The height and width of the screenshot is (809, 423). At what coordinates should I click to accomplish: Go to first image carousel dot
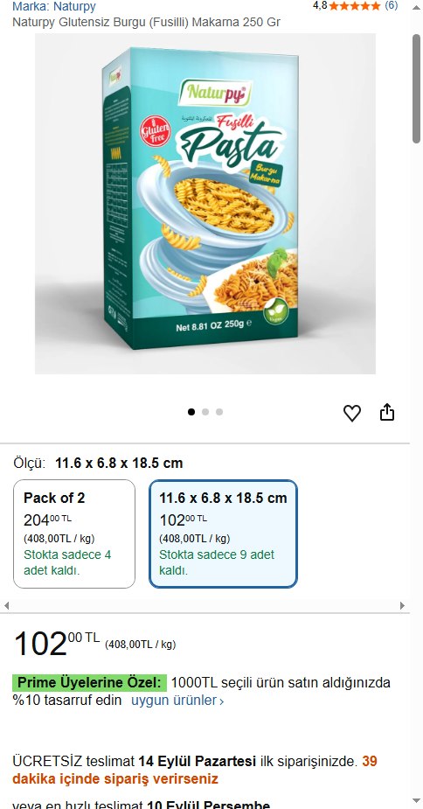click(x=191, y=412)
